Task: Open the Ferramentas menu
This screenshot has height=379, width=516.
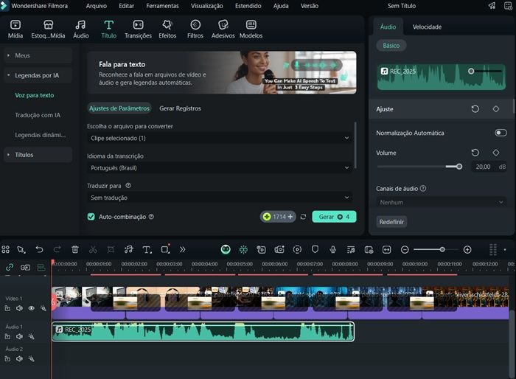Action: pyautogui.click(x=163, y=6)
